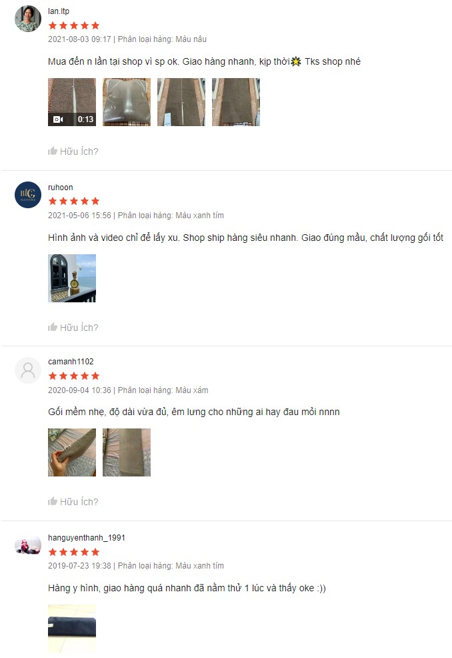Screen dimensions: 452x658
Task: Open camanh1102's photo of a hand holding the pillow
Action: 72,452
